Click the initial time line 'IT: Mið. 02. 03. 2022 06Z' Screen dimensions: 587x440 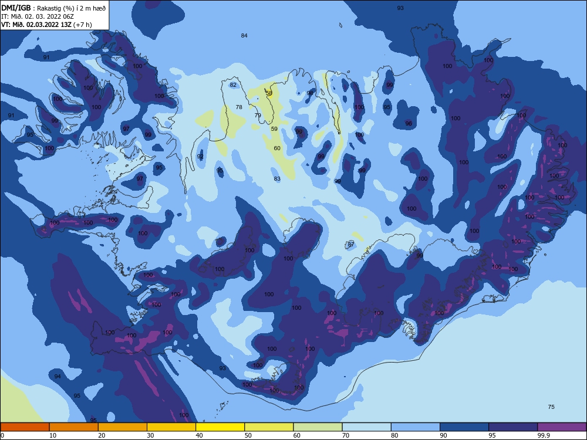point(38,16)
